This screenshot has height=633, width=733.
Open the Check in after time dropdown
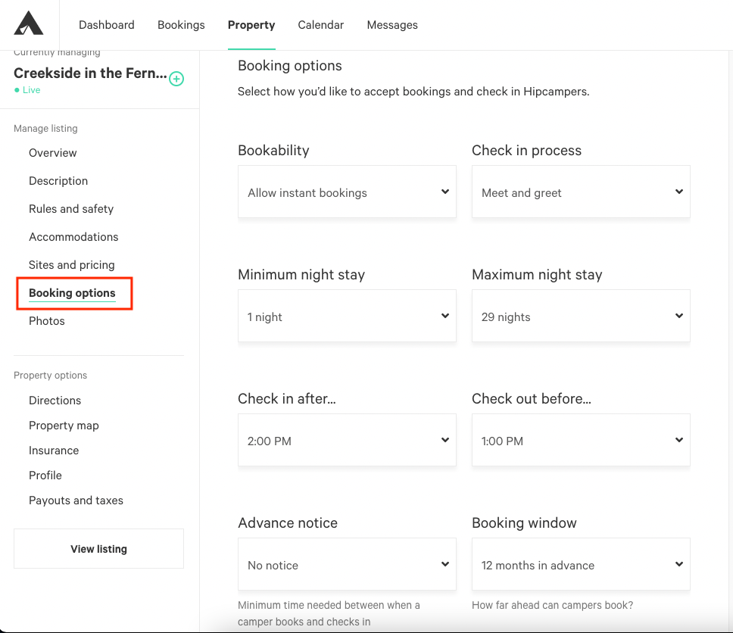(347, 440)
